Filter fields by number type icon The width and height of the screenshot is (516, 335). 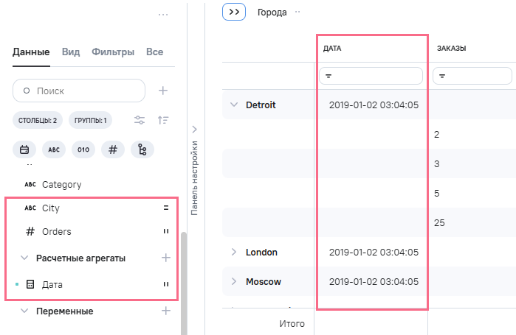click(112, 149)
